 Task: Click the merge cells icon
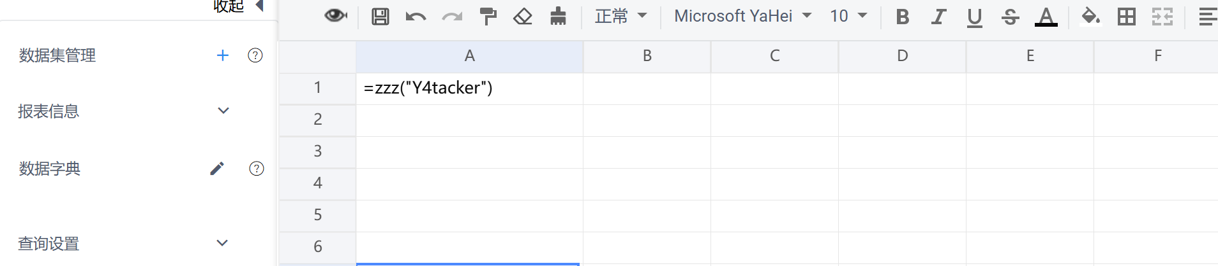coord(1162,17)
